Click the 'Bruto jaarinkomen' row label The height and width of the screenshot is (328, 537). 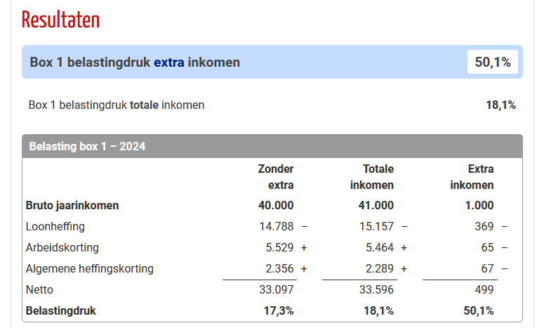click(x=72, y=206)
